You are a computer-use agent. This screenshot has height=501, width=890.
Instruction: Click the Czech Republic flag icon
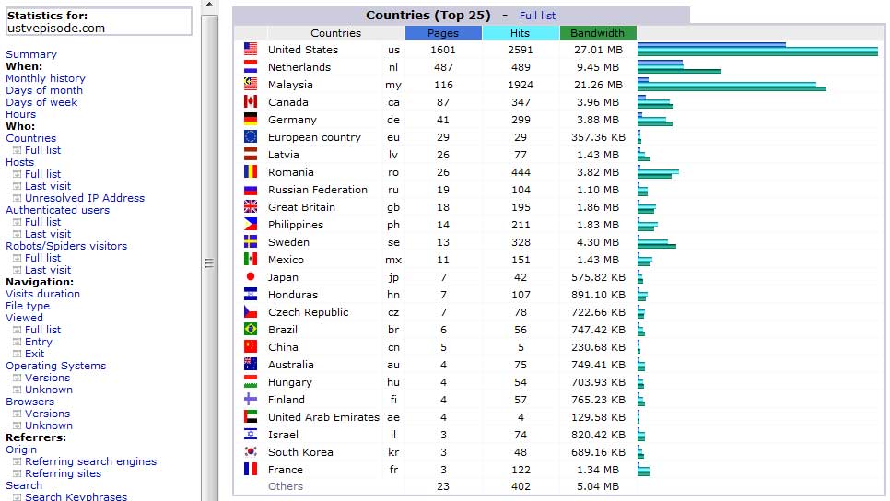[x=251, y=312]
